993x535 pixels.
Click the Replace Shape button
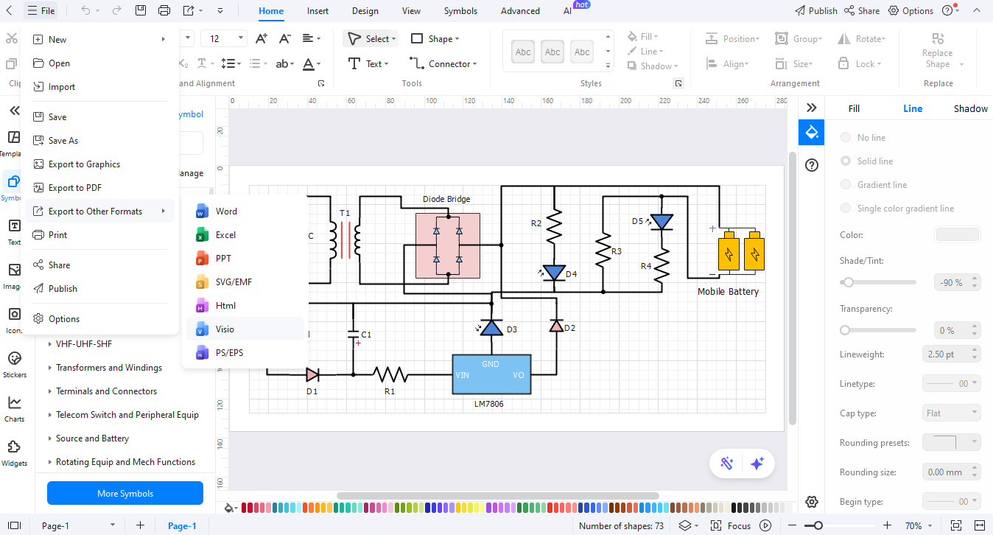pyautogui.click(x=938, y=50)
